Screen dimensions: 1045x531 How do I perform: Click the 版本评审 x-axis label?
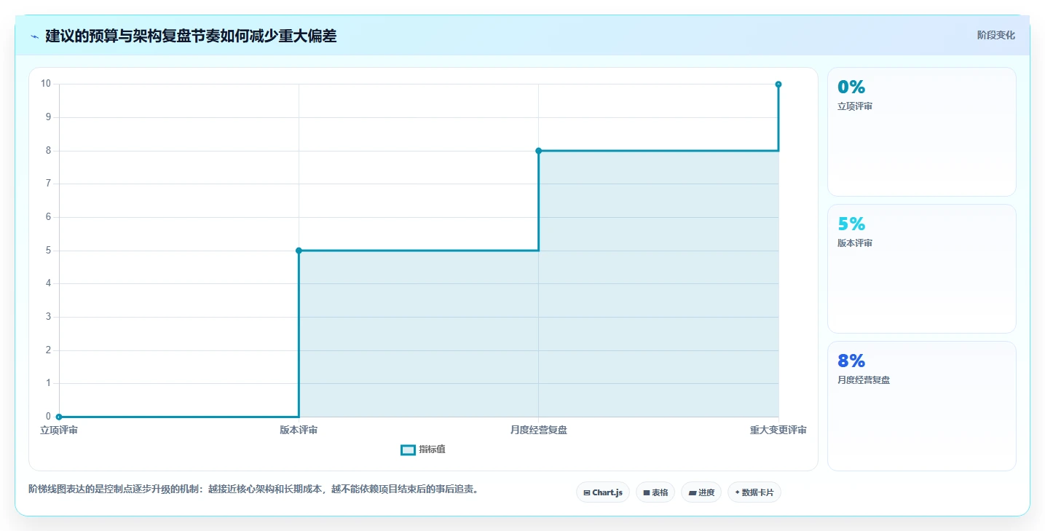(299, 430)
